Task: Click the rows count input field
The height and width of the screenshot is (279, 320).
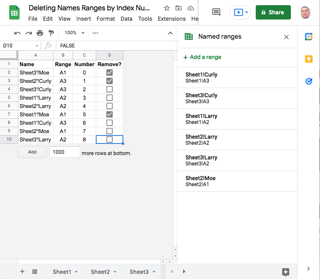Action: tap(65, 152)
